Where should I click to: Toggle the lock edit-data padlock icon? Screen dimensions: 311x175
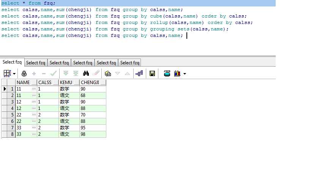24,73
